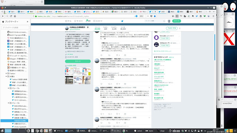Close the ブックマーク sidebar
237x133 pixels.
(x=27, y=22)
